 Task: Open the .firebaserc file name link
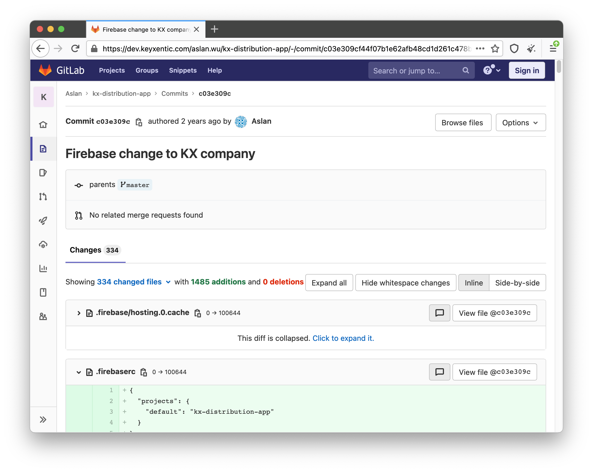(x=116, y=372)
